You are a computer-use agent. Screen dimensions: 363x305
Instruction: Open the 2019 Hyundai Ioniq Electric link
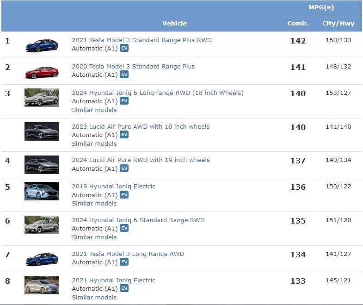tap(114, 187)
